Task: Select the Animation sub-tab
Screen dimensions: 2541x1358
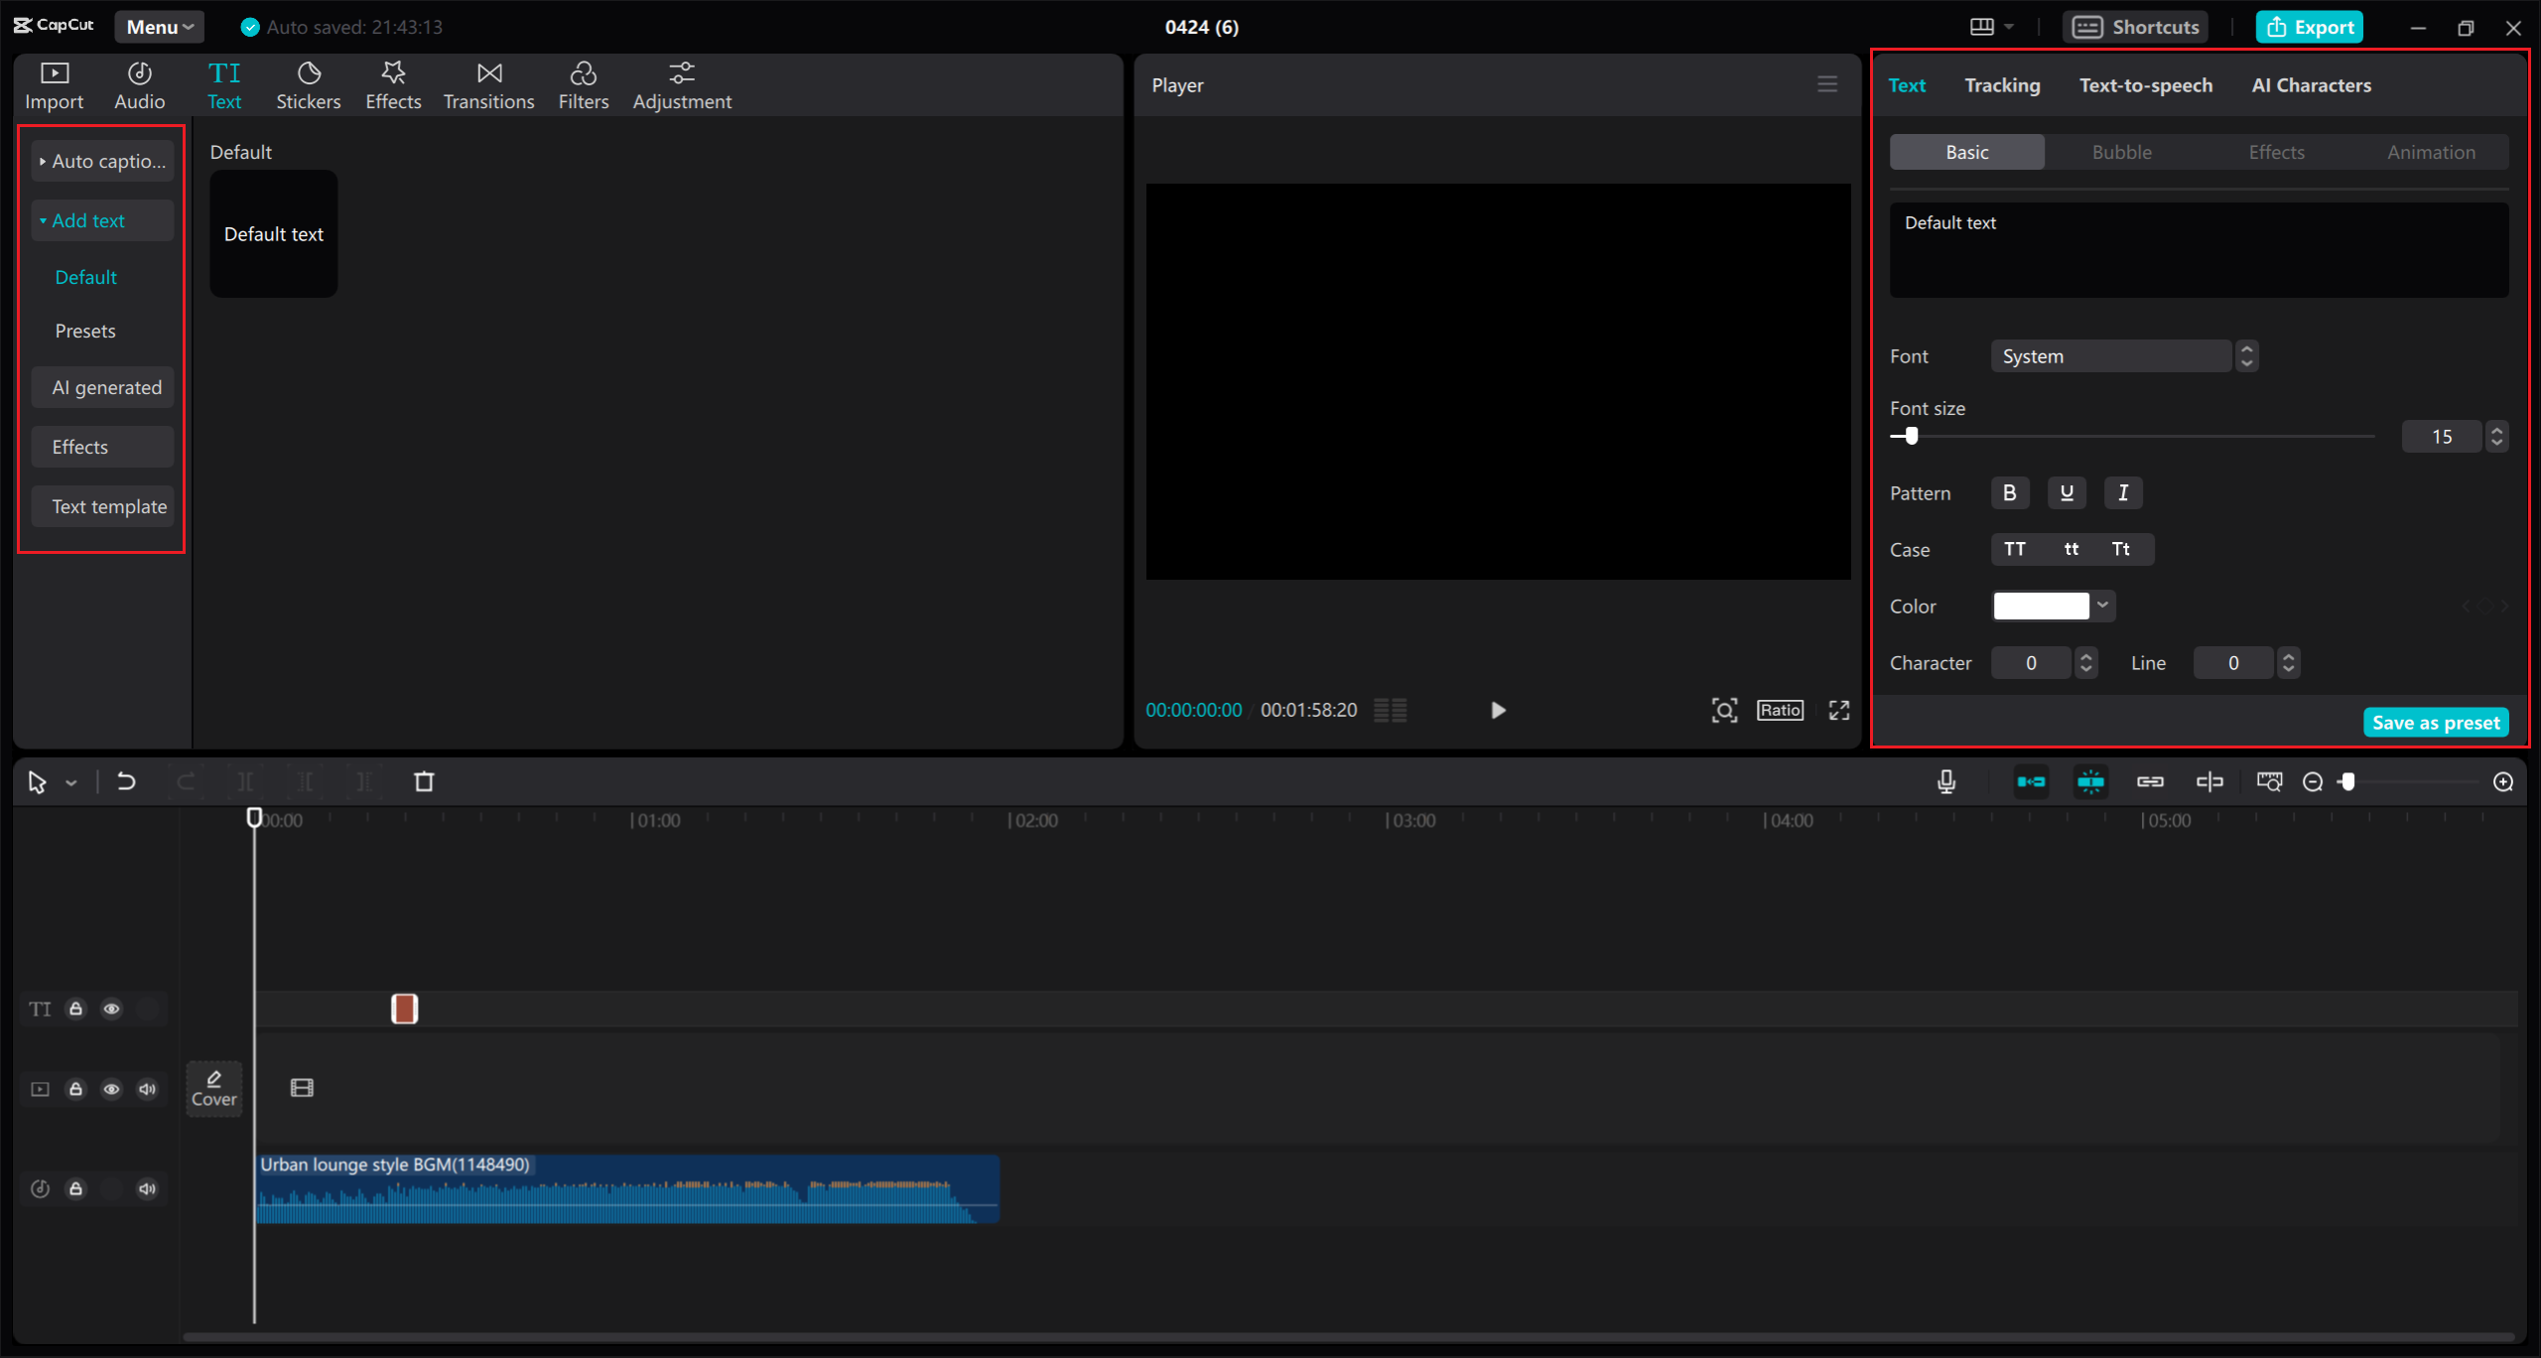Action: [2431, 152]
